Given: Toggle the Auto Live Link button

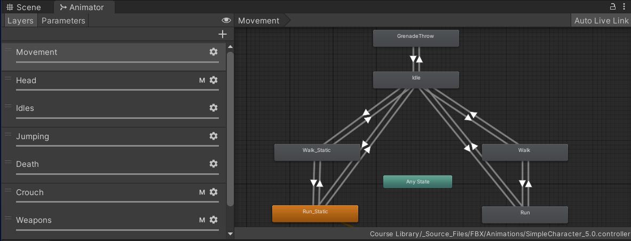Looking at the screenshot, I should (x=601, y=20).
